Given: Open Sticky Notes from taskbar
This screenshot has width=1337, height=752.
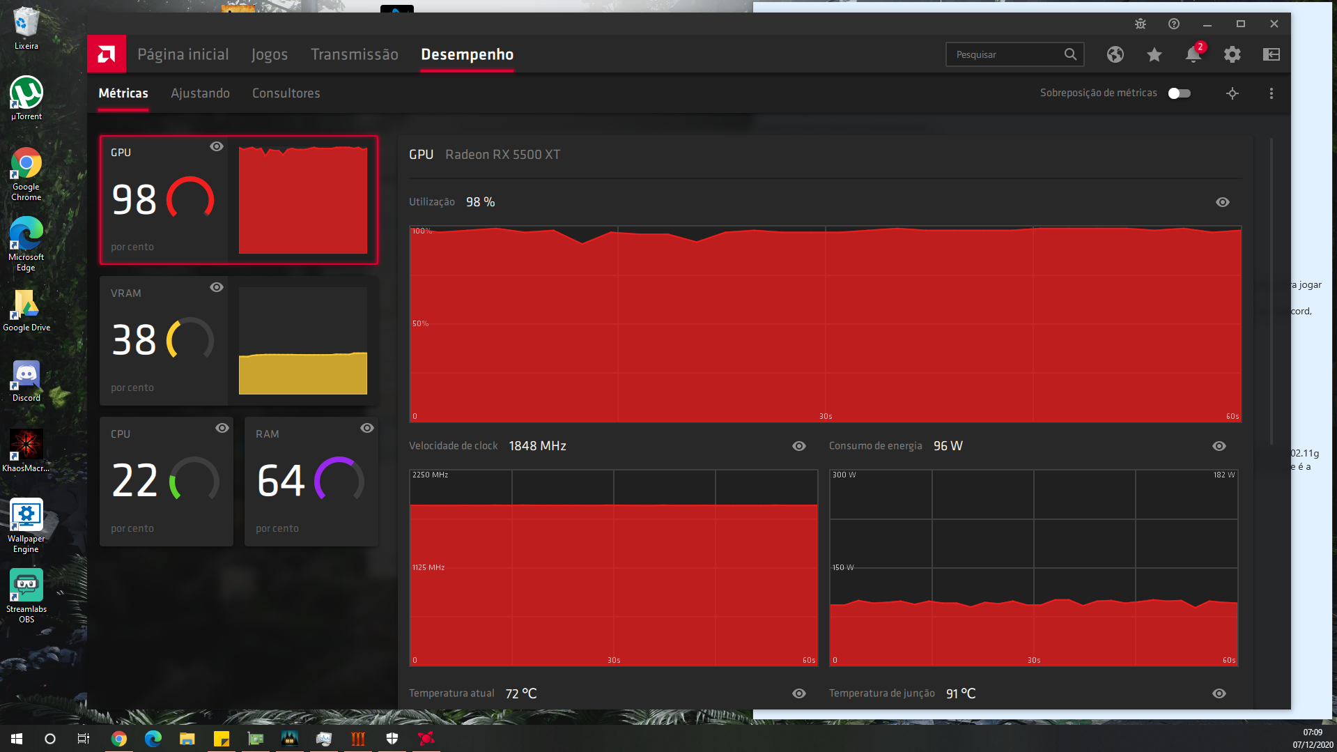Looking at the screenshot, I should [221, 739].
